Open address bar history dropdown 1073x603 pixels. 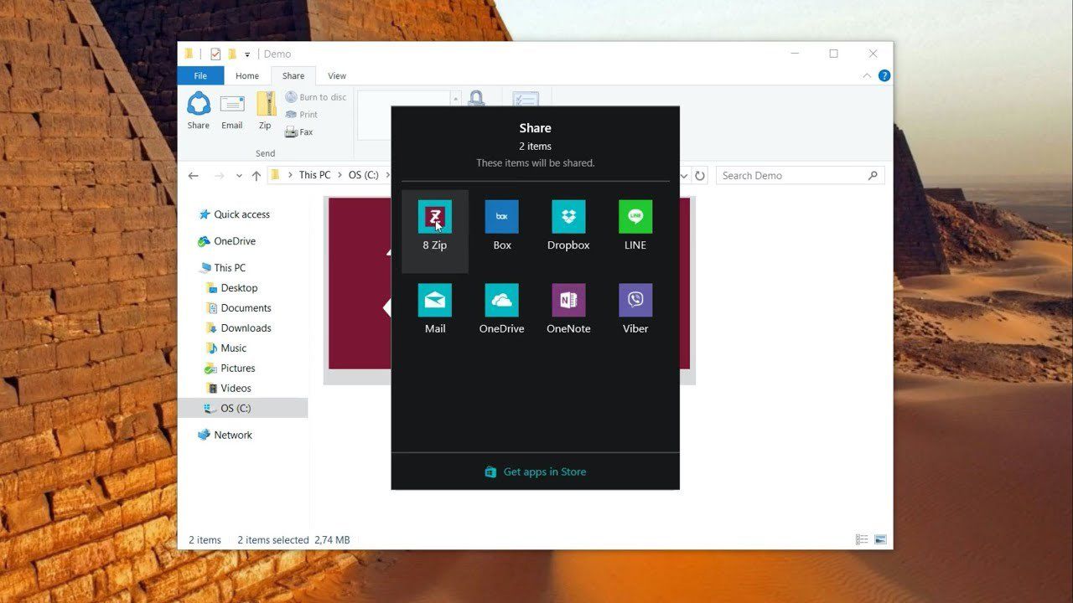click(684, 176)
